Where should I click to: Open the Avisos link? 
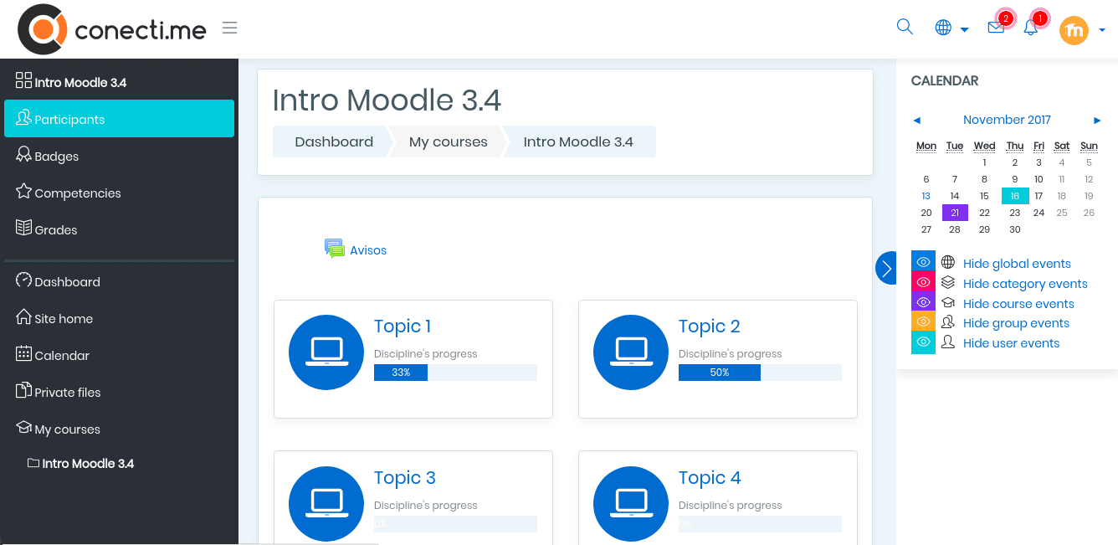click(x=368, y=250)
